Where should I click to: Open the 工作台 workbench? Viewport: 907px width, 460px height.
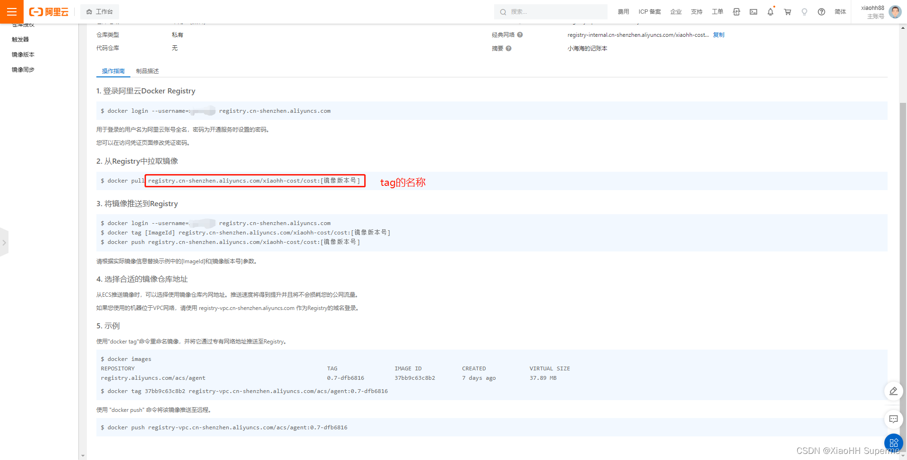[100, 12]
